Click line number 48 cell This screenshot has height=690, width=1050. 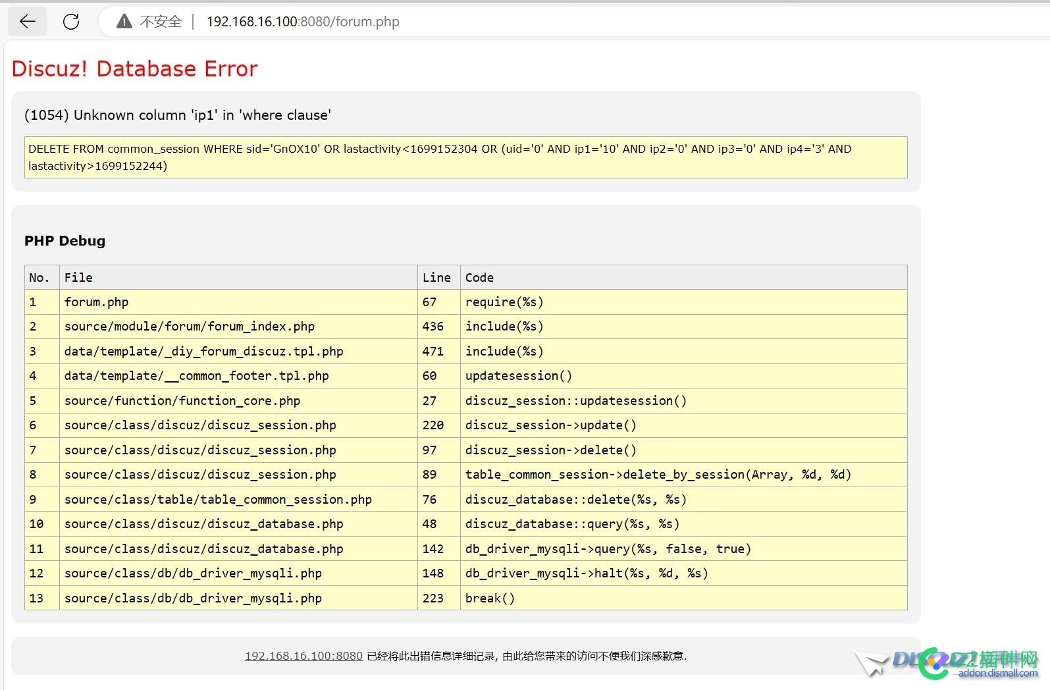438,524
